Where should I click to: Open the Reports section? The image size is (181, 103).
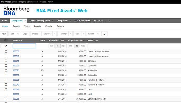(x=16, y=26)
